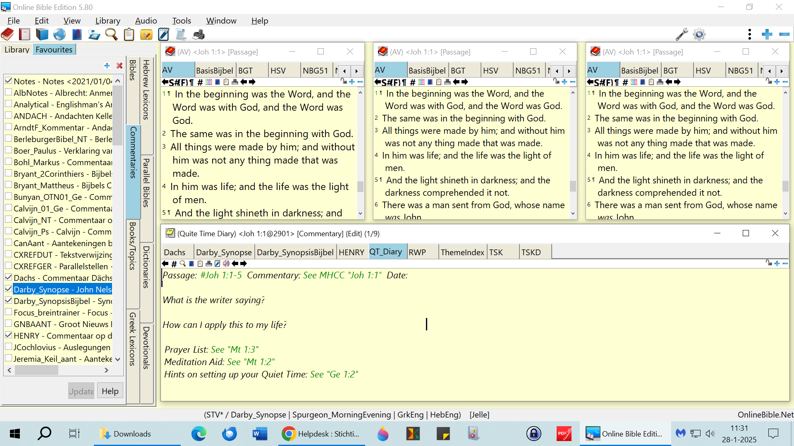The width and height of the screenshot is (794, 446).
Task: Follow the See MHCC "Joh 1:1" link
Action: (x=342, y=275)
